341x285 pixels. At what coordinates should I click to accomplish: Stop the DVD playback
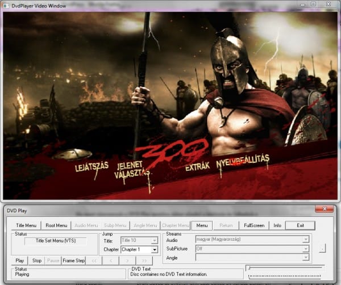pyautogui.click(x=37, y=261)
